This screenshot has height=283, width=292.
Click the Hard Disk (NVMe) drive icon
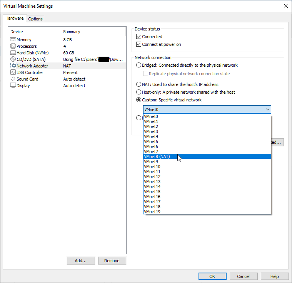pyautogui.click(x=13, y=53)
